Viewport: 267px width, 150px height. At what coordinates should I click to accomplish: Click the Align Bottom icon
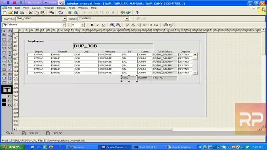(x=156, y=25)
